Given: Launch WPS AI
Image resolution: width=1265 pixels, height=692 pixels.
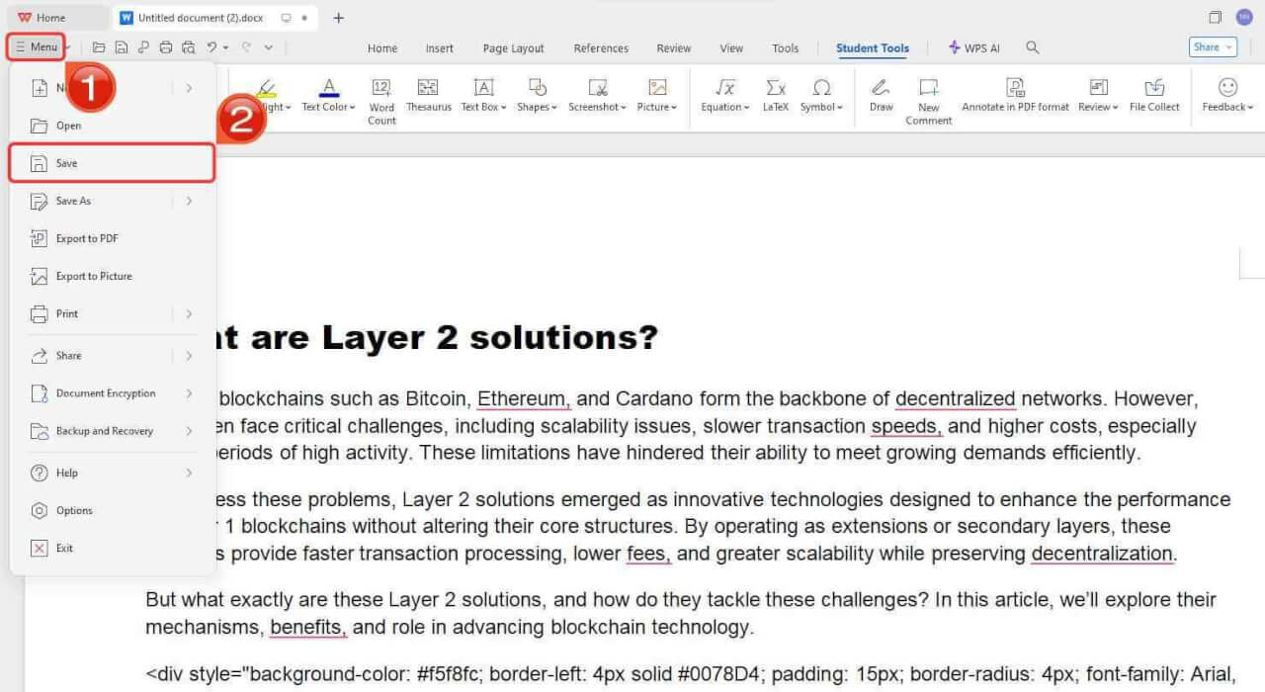Looking at the screenshot, I should (973, 46).
